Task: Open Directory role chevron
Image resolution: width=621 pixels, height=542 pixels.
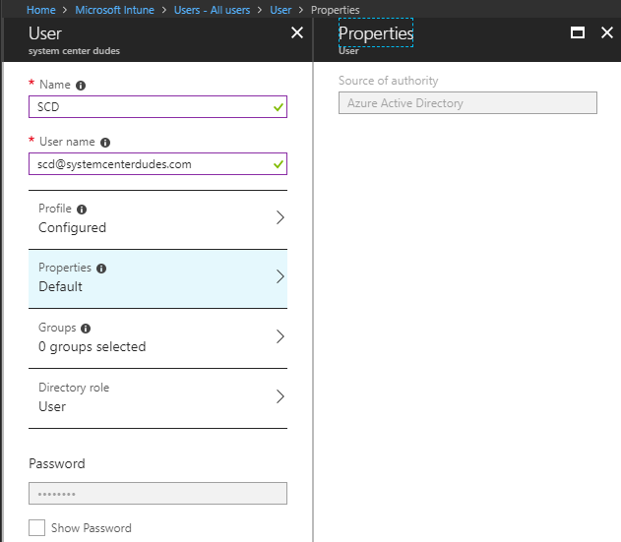Action: coord(280,396)
